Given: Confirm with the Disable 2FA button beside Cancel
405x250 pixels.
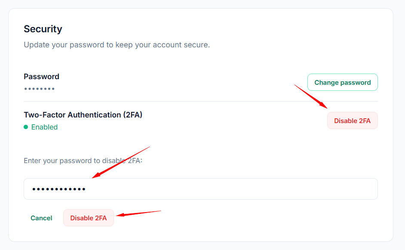Looking at the screenshot, I should tap(89, 218).
